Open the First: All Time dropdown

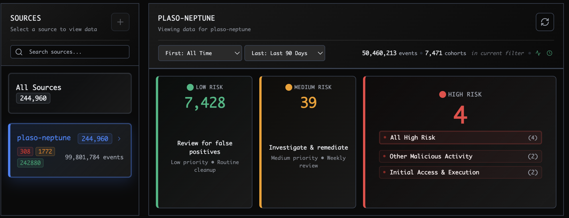coord(200,53)
